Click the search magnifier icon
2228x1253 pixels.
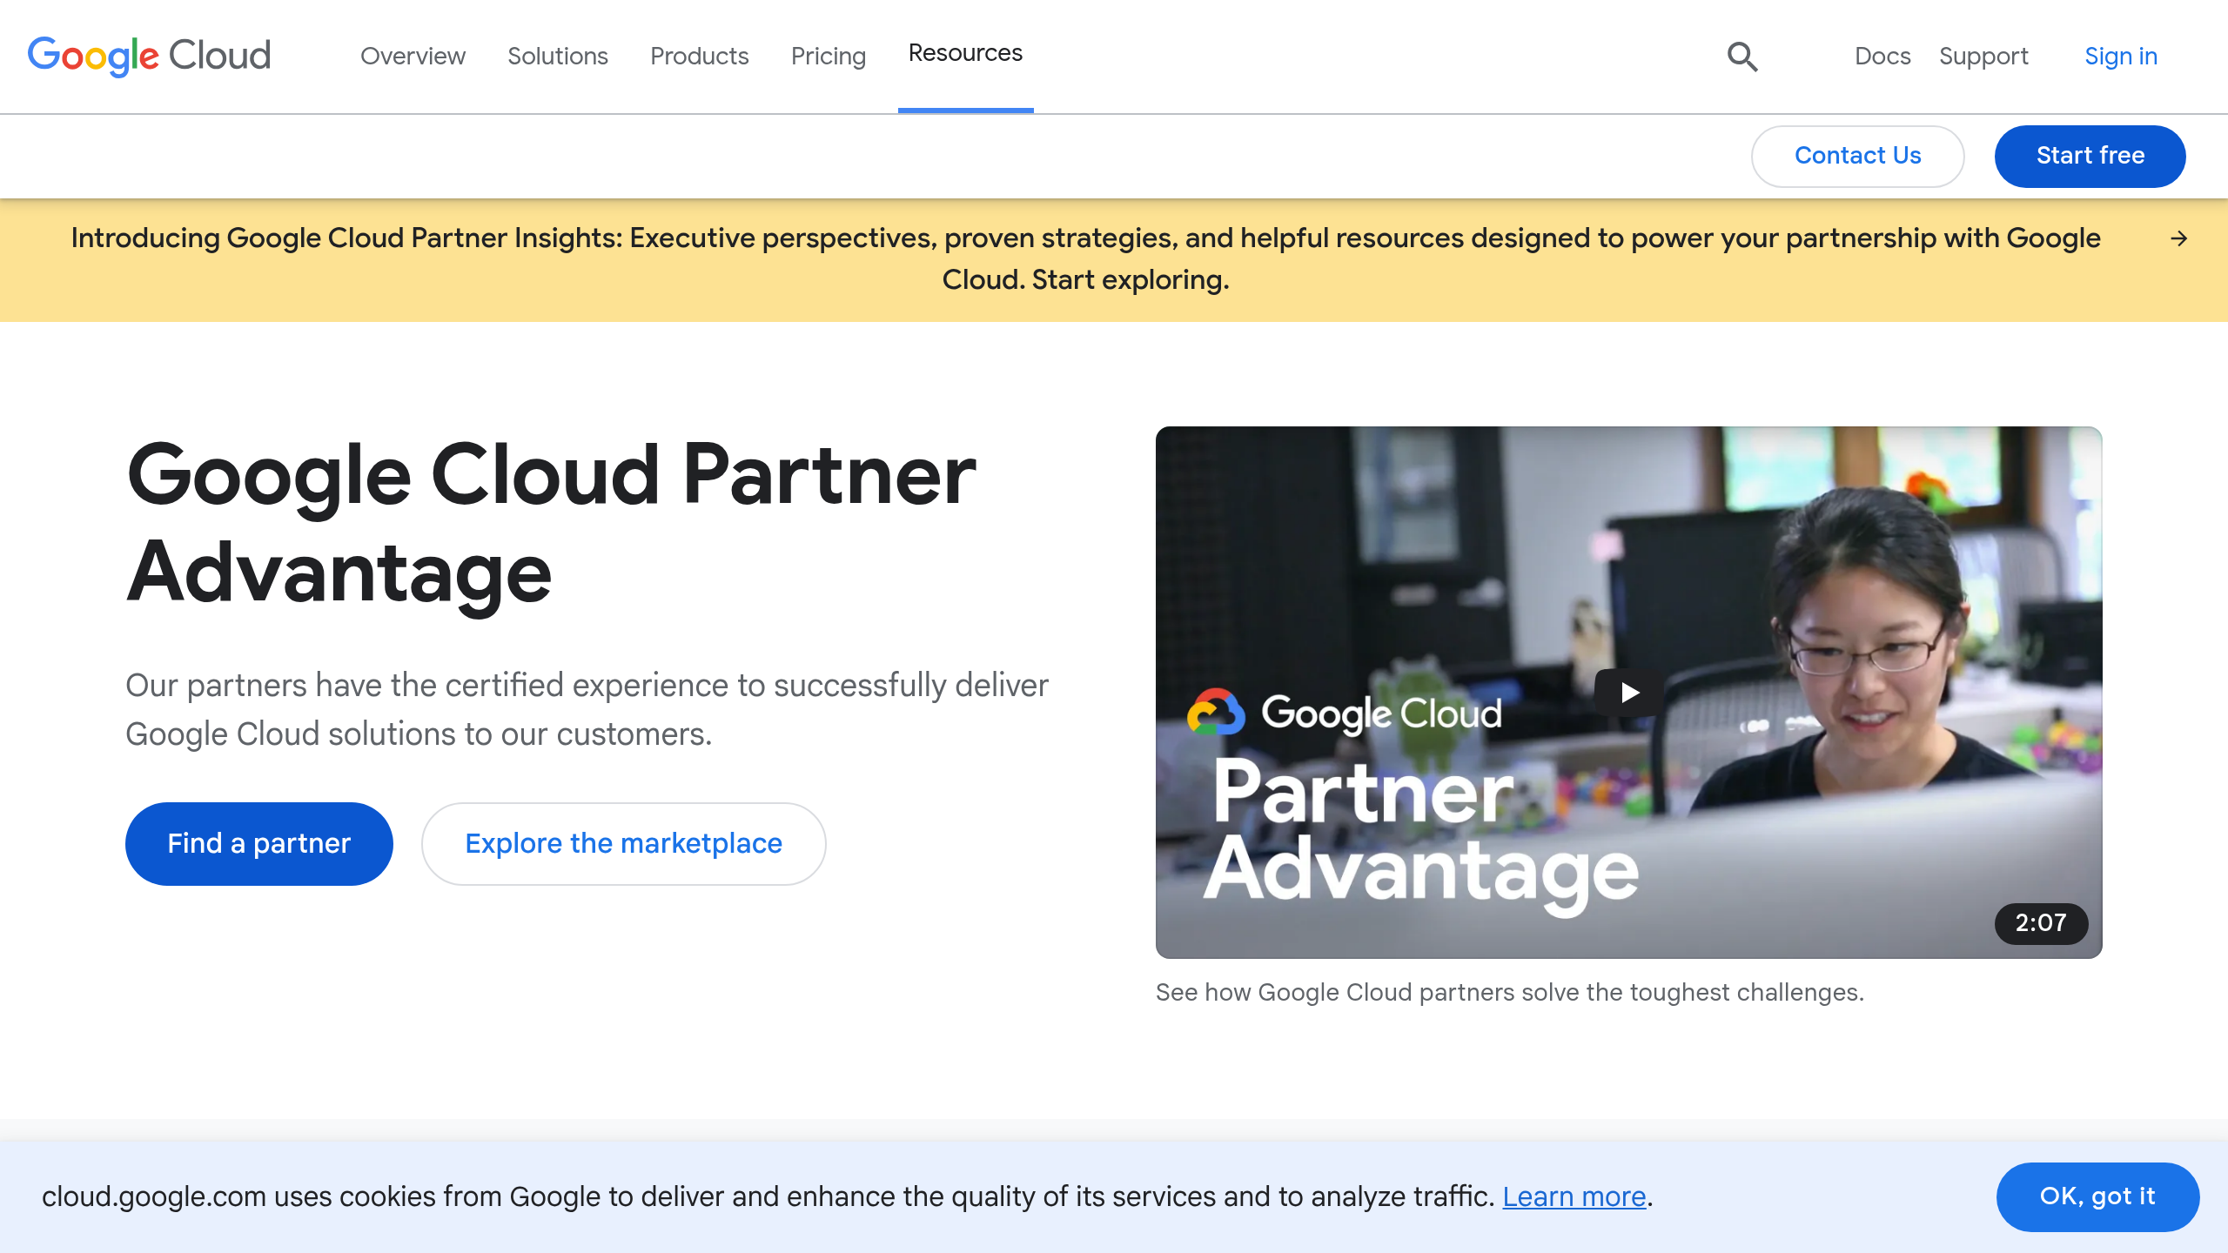[1742, 57]
